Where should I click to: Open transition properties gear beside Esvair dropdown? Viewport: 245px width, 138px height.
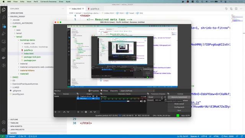tap(165, 97)
